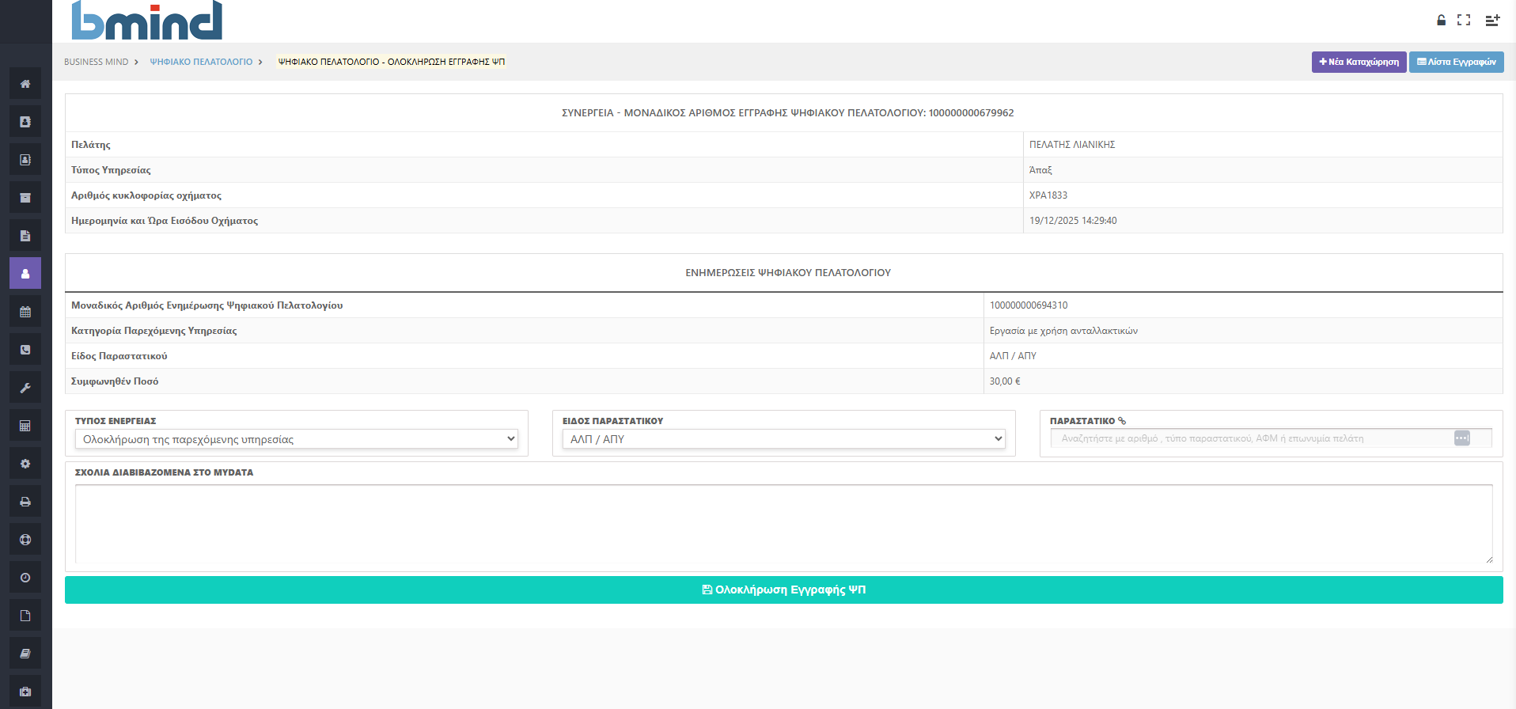Screen dimensions: 1516x709
Task: Click the phone icon in sidebar
Action: [25, 350]
